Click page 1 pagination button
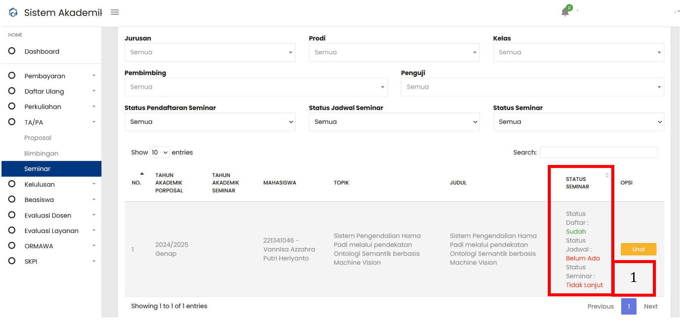 click(x=629, y=307)
